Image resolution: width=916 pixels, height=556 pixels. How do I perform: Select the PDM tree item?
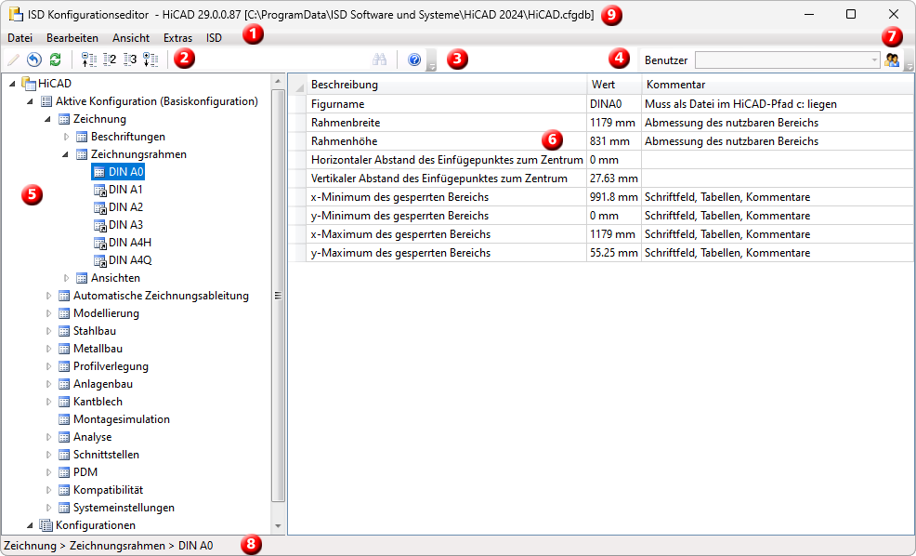(x=85, y=472)
